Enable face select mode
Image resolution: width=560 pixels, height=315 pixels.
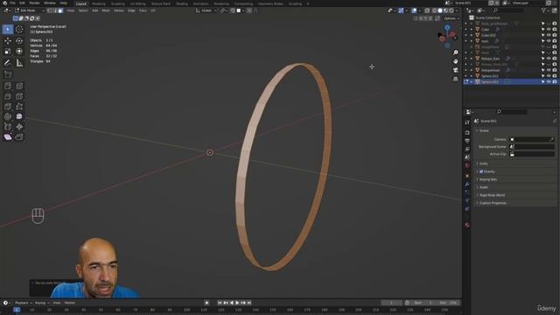(60, 10)
